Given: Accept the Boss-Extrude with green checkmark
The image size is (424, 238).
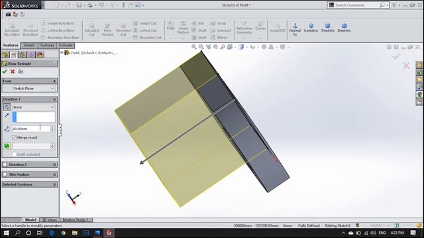Looking at the screenshot, I should (5, 71).
